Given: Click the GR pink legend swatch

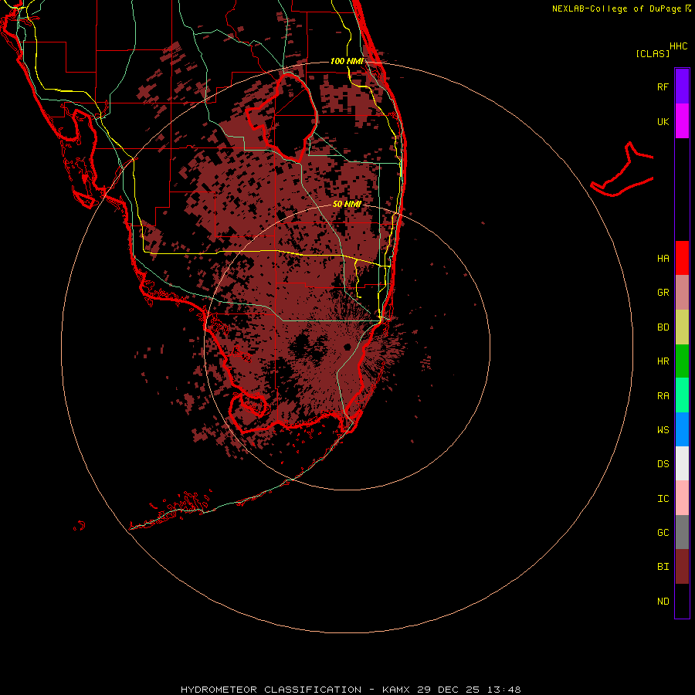Looking at the screenshot, I should pos(682,293).
